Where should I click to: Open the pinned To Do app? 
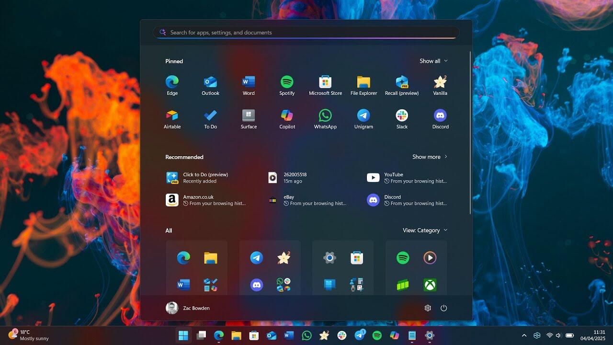(x=210, y=119)
